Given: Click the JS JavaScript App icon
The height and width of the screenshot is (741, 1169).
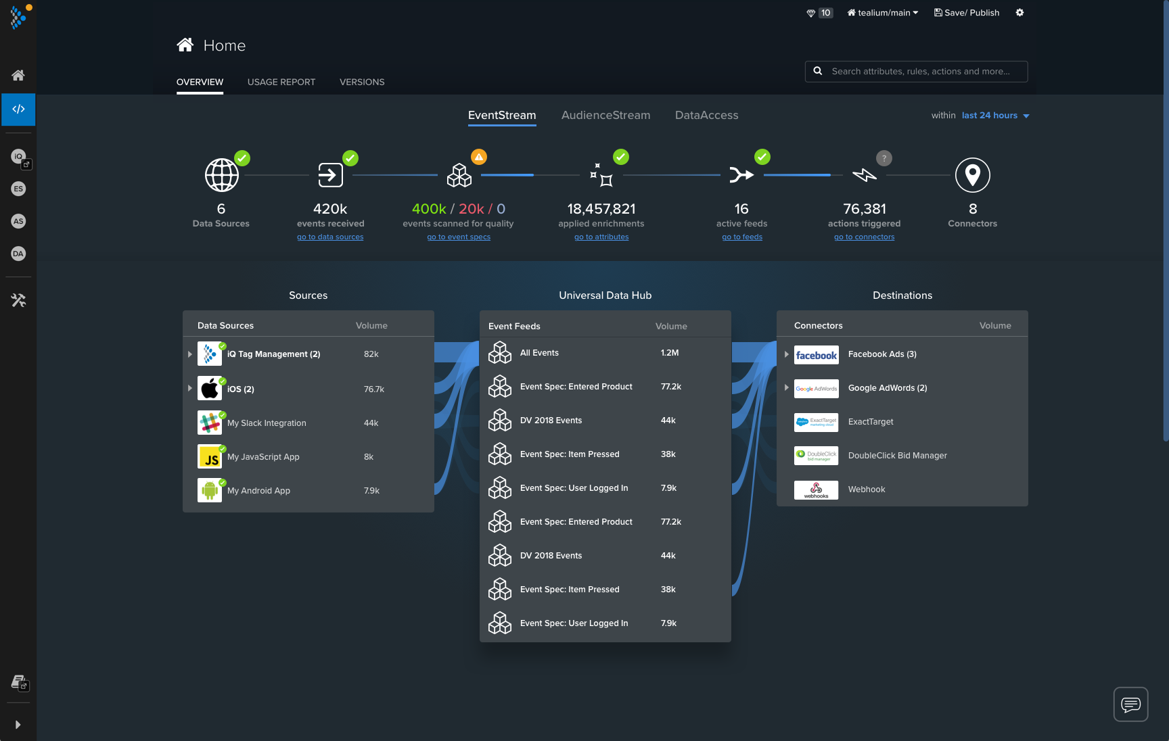Looking at the screenshot, I should pos(210,456).
